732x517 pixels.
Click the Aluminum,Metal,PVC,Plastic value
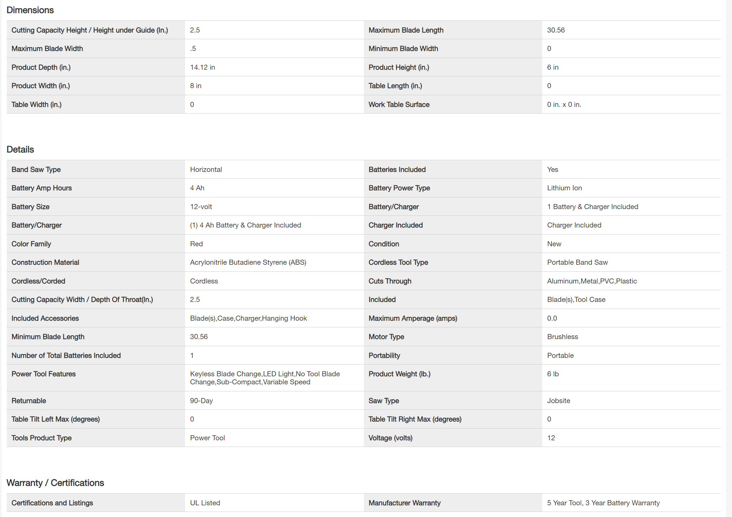(592, 281)
